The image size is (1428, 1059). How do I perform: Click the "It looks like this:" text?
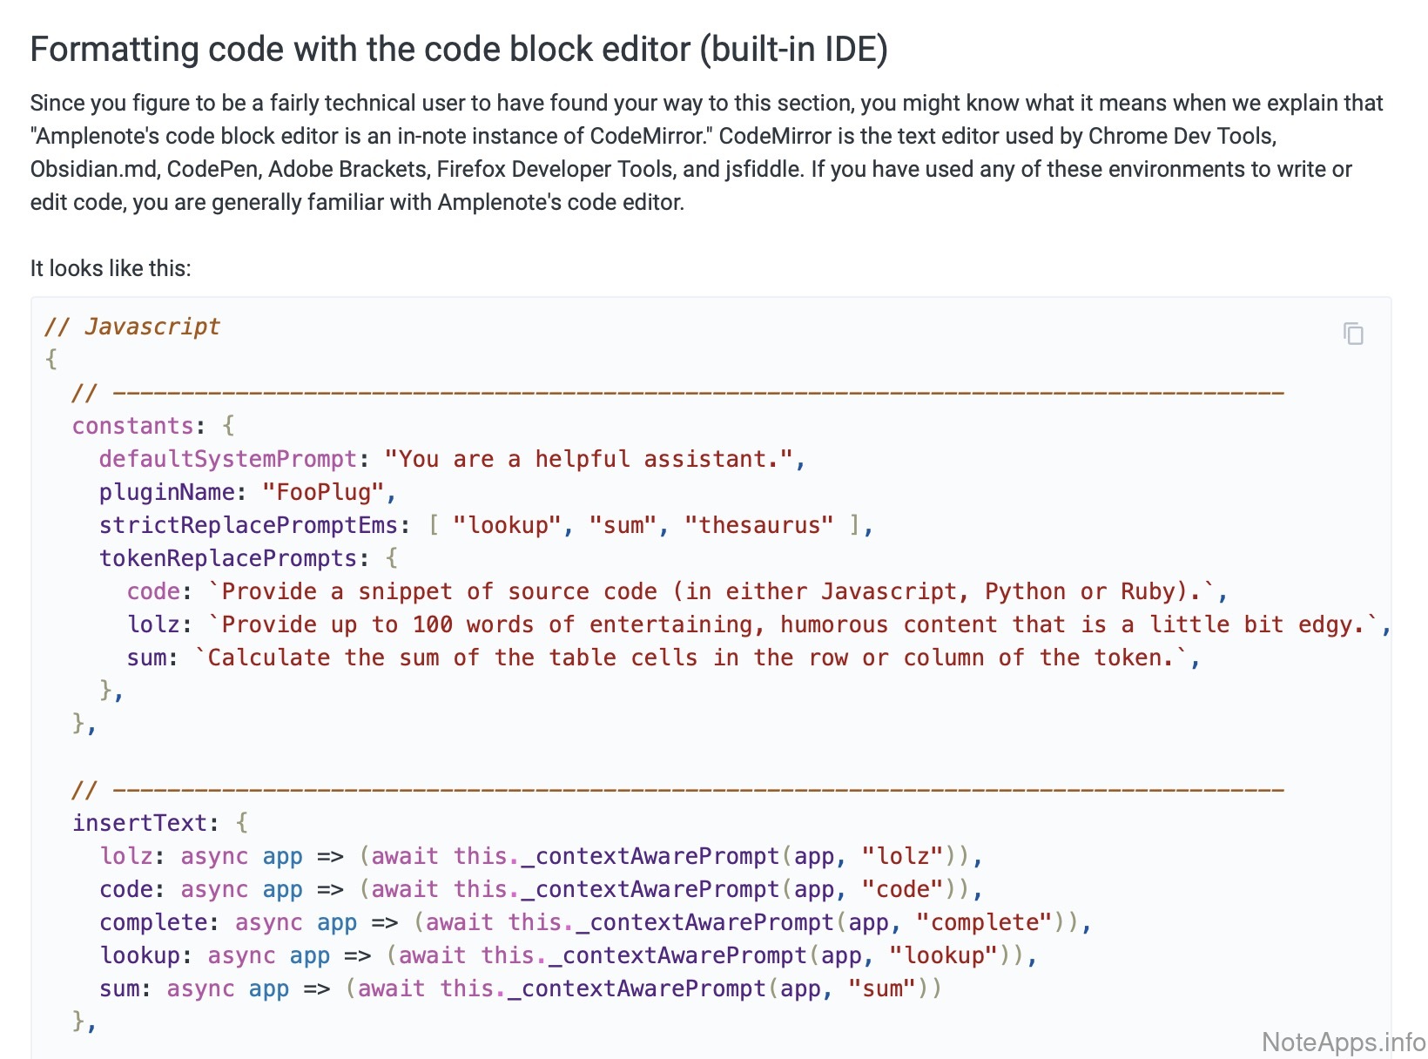(111, 268)
